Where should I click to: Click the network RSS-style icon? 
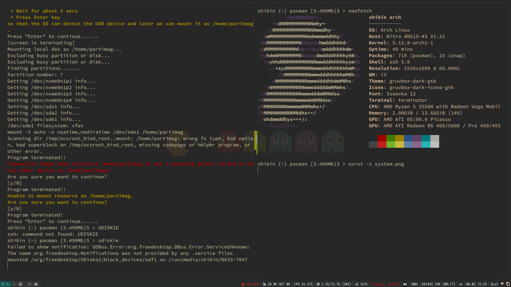[265, 284]
